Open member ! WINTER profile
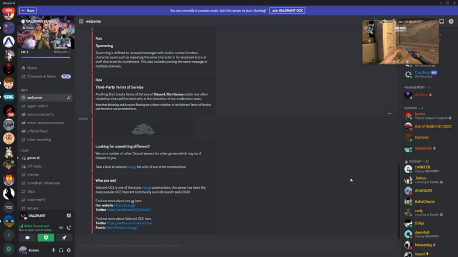This screenshot has height=257, width=458. click(x=428, y=169)
